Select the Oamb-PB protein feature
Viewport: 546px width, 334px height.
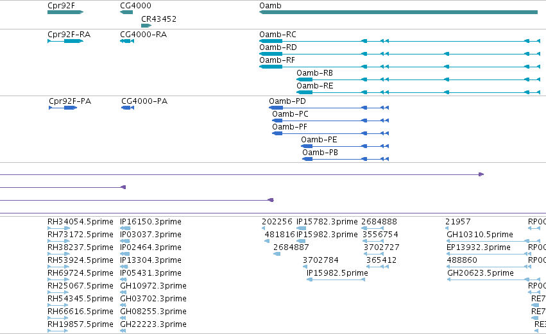click(345, 159)
